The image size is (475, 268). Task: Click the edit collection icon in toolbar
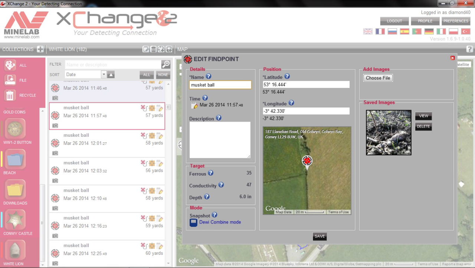[x=146, y=49]
